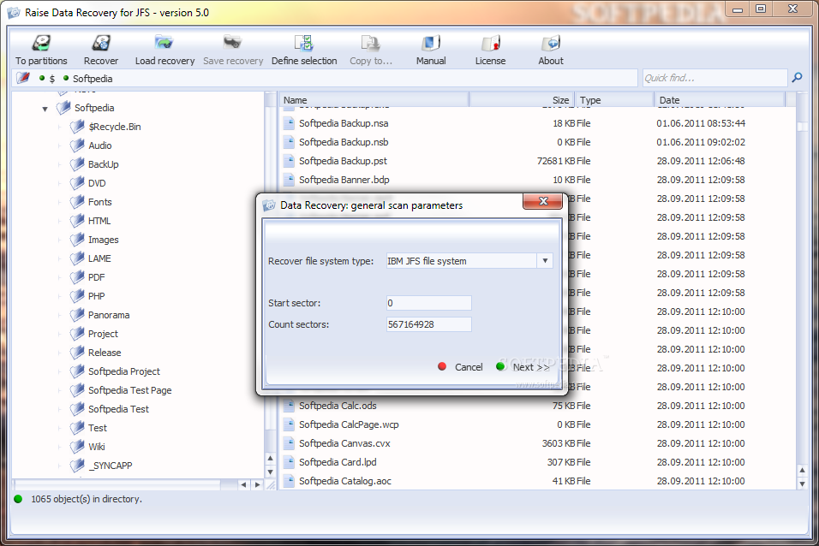Select file Softpedia Card.lpd
This screenshot has width=819, height=546.
(x=338, y=462)
